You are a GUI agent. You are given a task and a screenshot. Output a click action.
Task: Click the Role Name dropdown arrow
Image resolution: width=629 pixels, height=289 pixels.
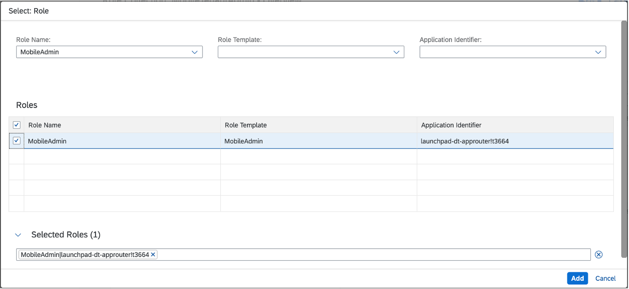(x=195, y=52)
